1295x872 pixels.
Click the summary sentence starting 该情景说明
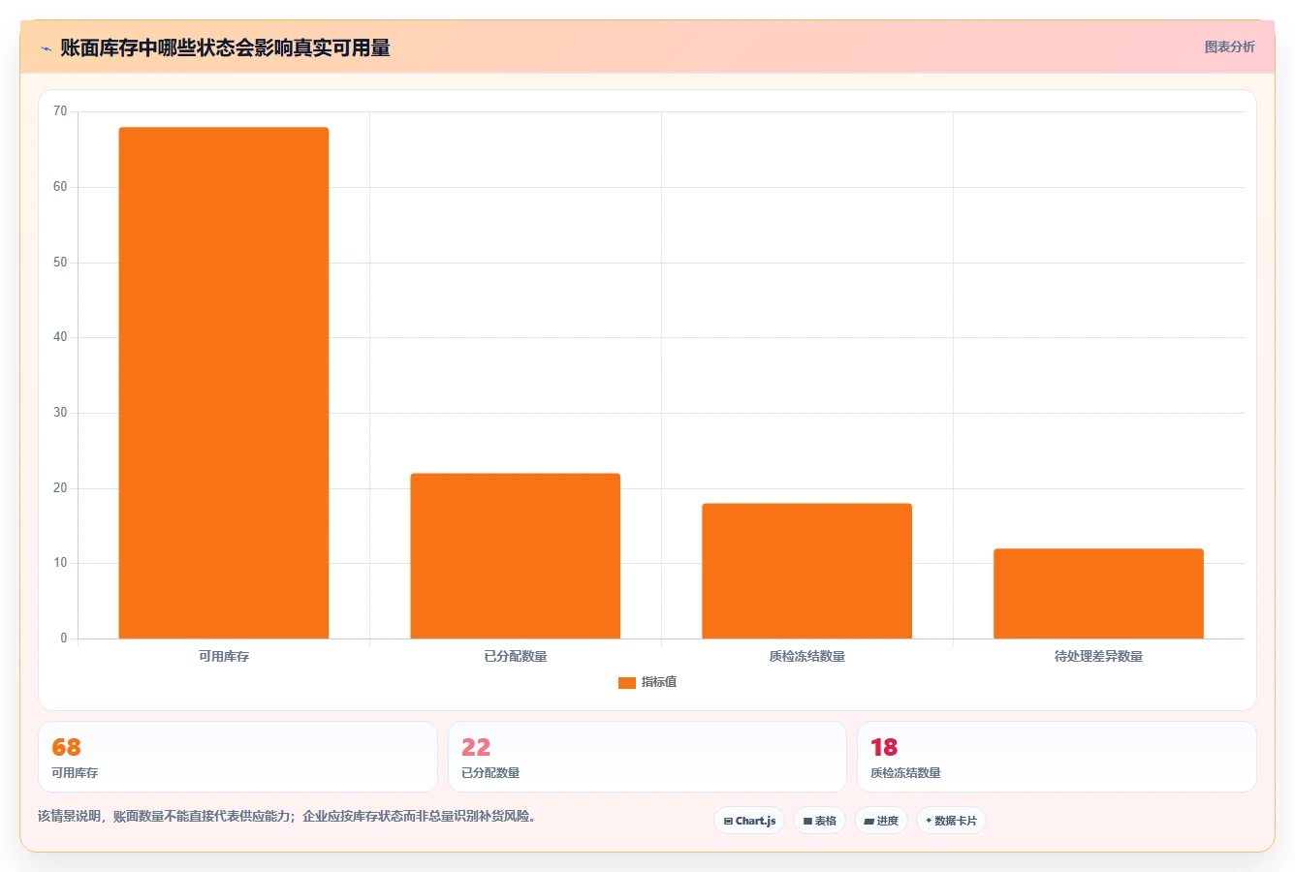pyautogui.click(x=287, y=816)
